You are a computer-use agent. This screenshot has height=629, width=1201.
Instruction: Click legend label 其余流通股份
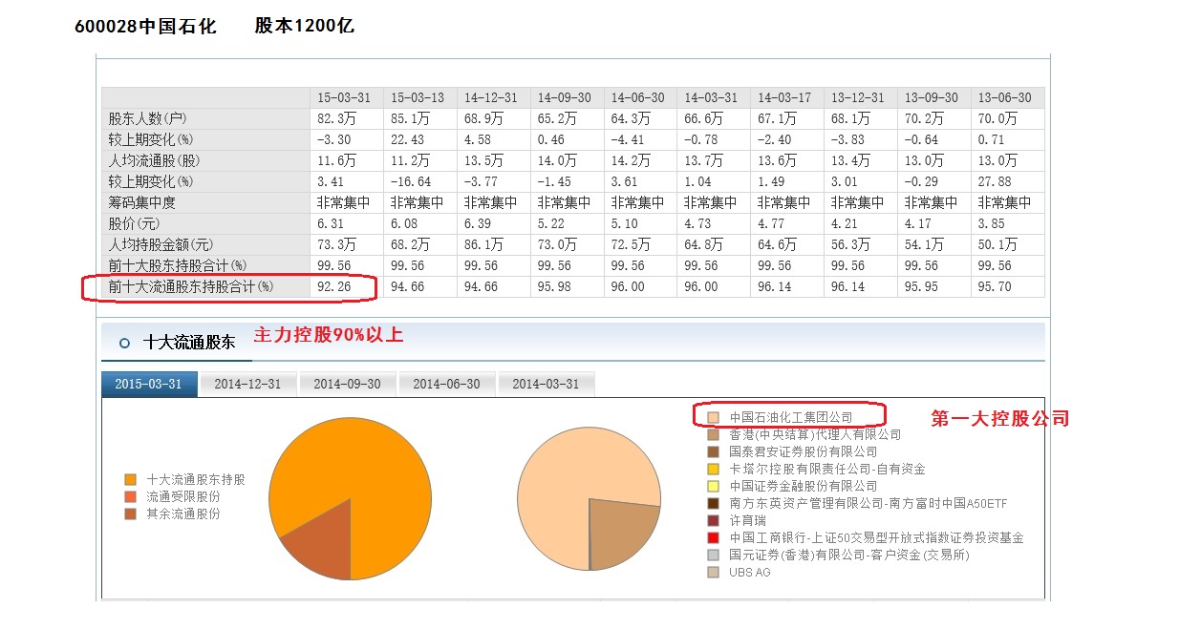click(183, 514)
